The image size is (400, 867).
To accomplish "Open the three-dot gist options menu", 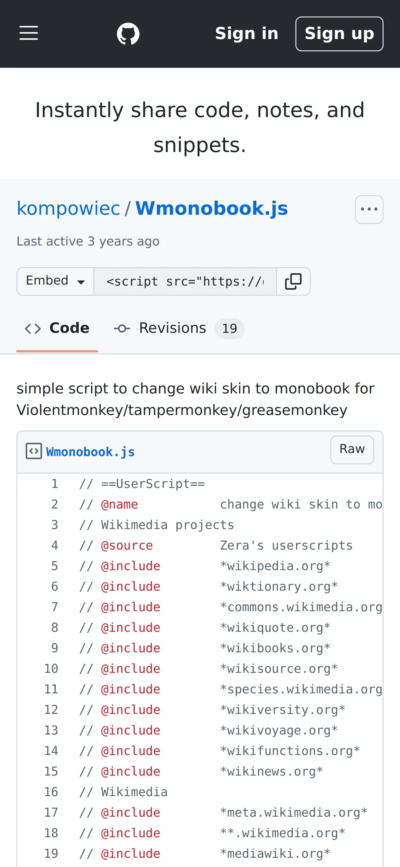I will 369,209.
